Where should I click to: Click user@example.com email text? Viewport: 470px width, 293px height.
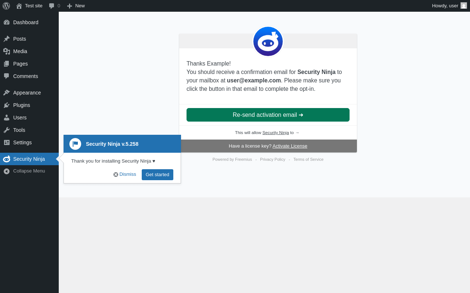click(x=254, y=81)
